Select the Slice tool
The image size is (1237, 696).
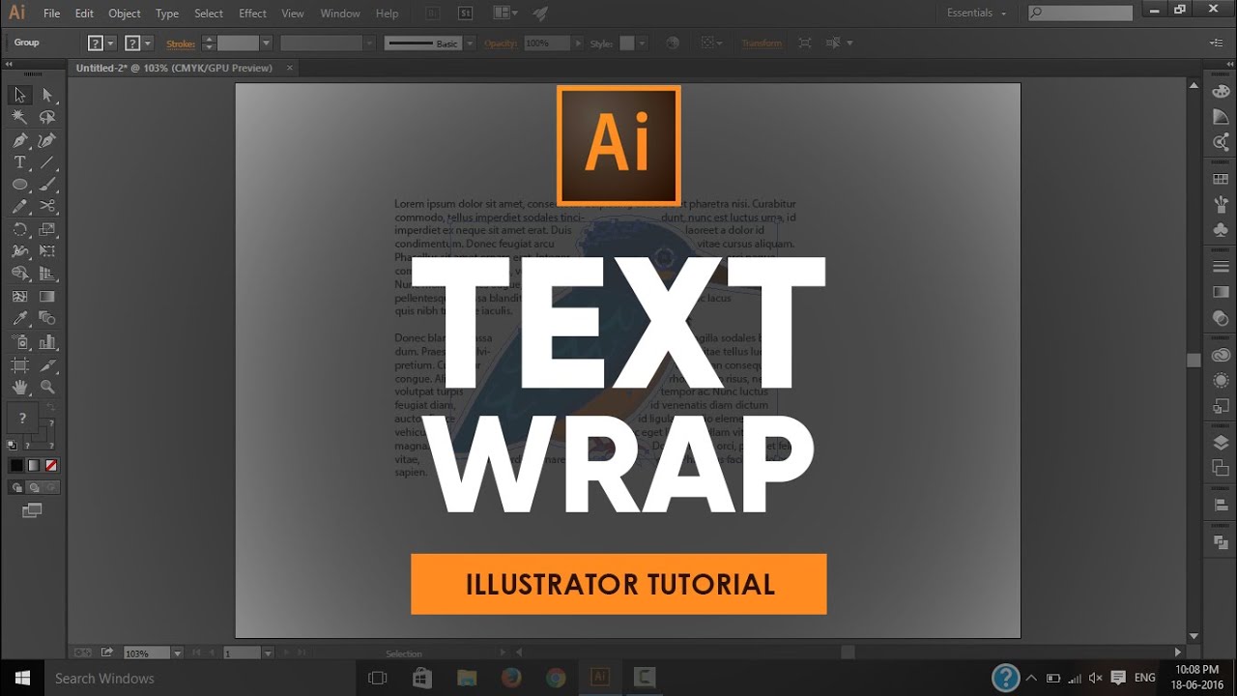47,364
